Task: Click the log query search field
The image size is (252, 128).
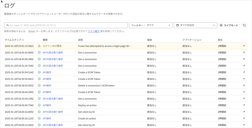Action: (x=66, y=25)
